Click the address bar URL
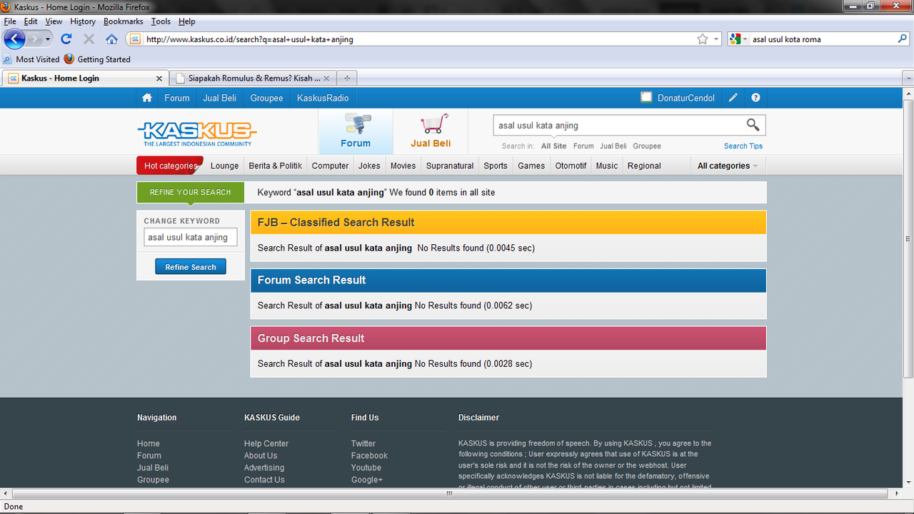Viewport: 914px width, 514px height. 249,39
